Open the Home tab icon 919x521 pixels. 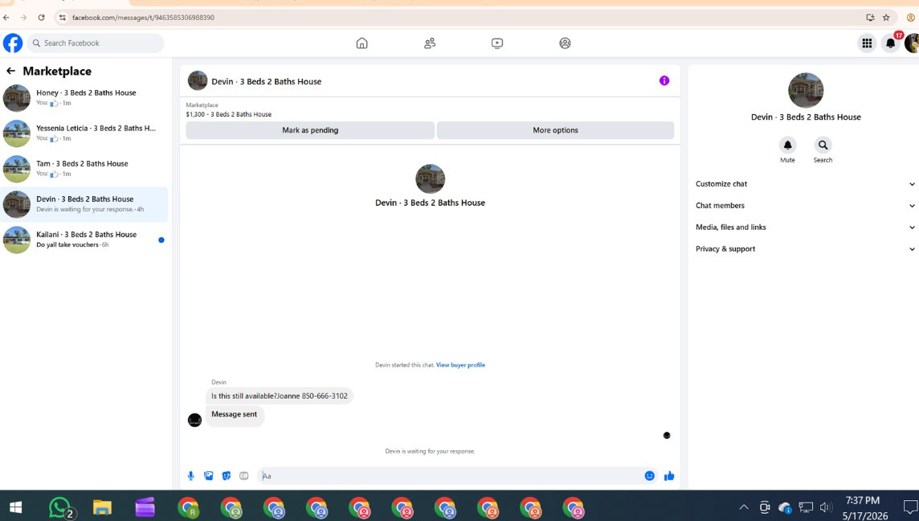[361, 43]
